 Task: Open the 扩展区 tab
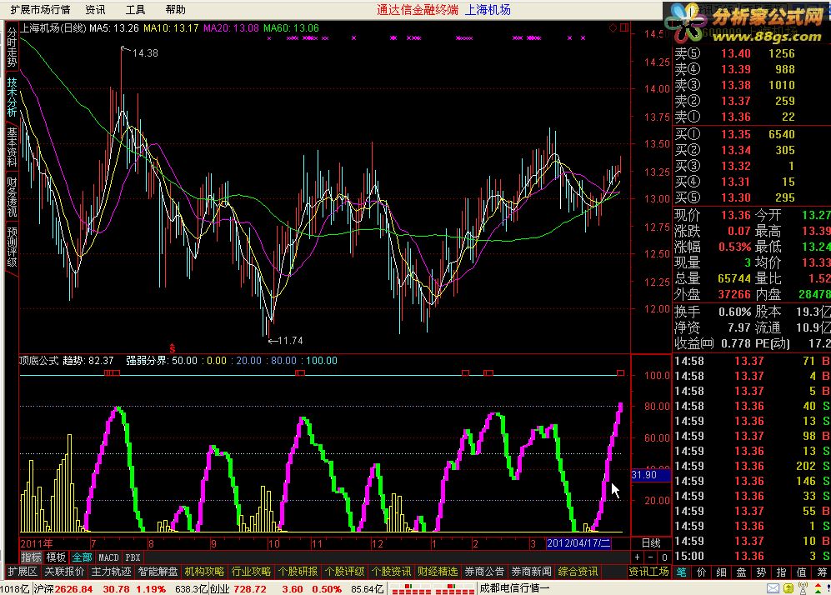23,572
